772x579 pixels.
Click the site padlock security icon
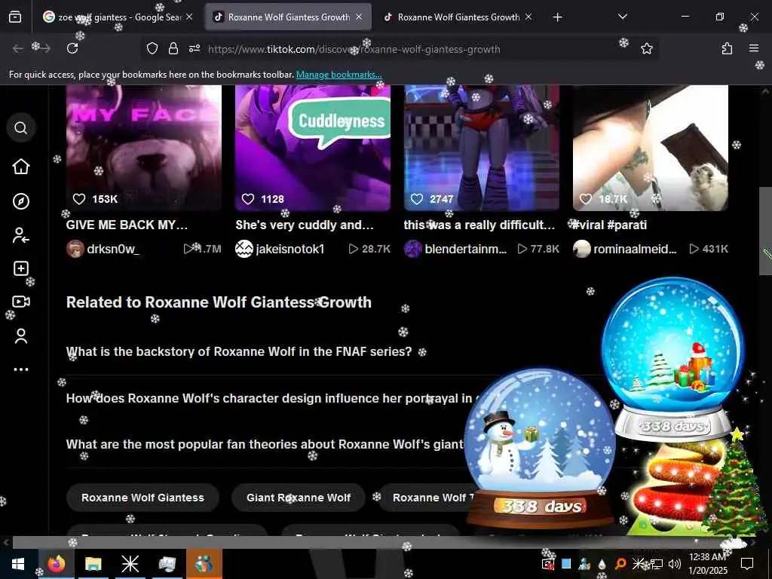(x=173, y=48)
